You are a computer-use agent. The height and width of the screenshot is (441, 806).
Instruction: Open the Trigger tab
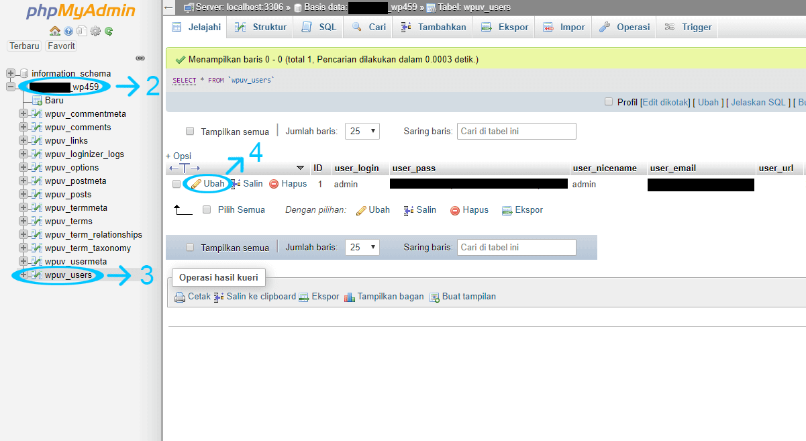[x=688, y=27]
